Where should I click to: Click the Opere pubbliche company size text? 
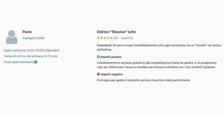[x=32, y=50]
